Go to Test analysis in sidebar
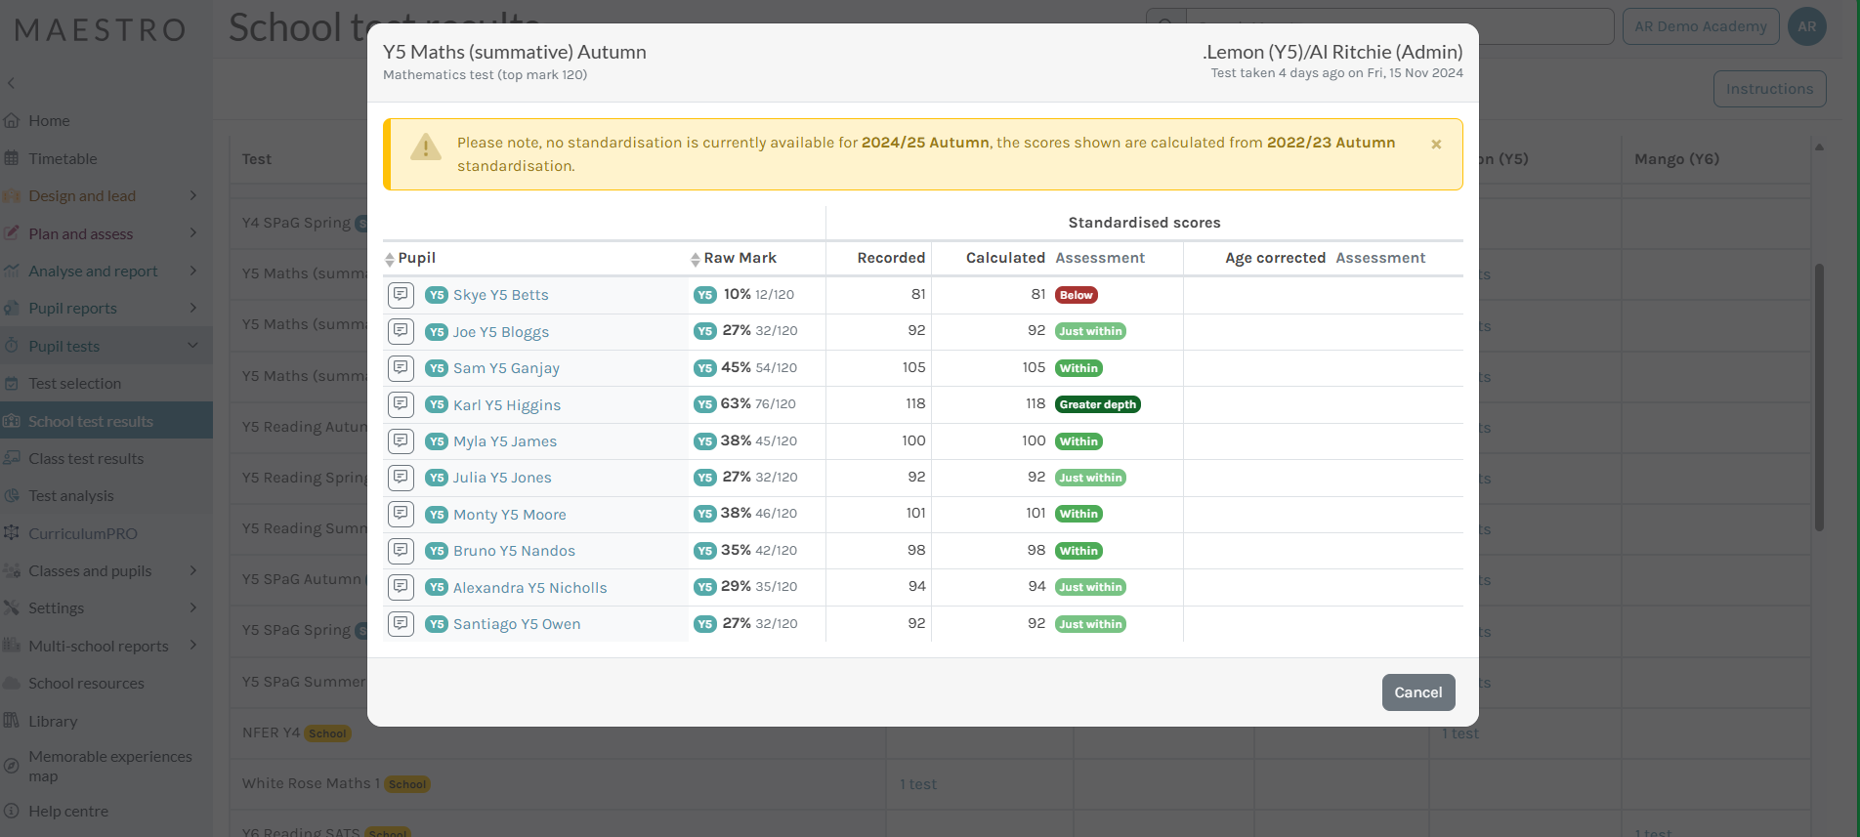 coord(71,496)
